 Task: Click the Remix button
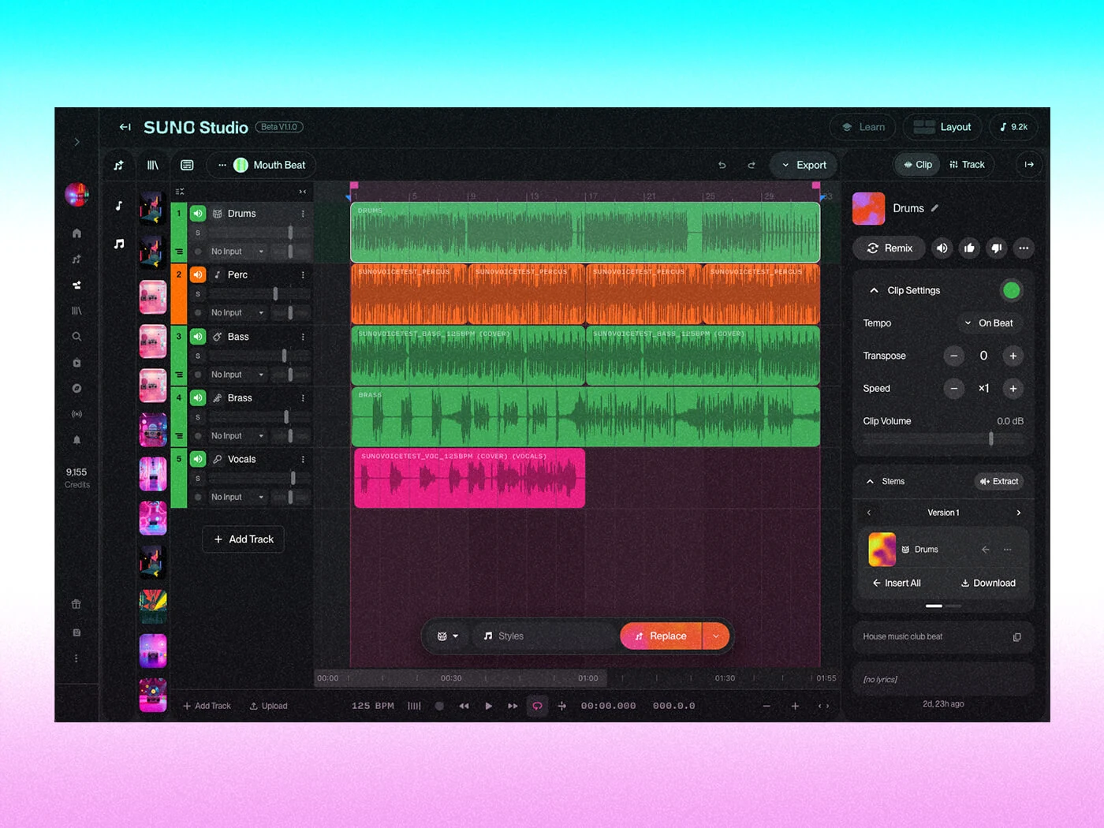pyautogui.click(x=889, y=248)
